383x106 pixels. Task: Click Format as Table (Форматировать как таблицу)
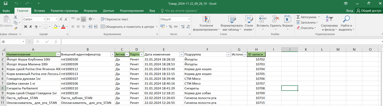pos(231,24)
